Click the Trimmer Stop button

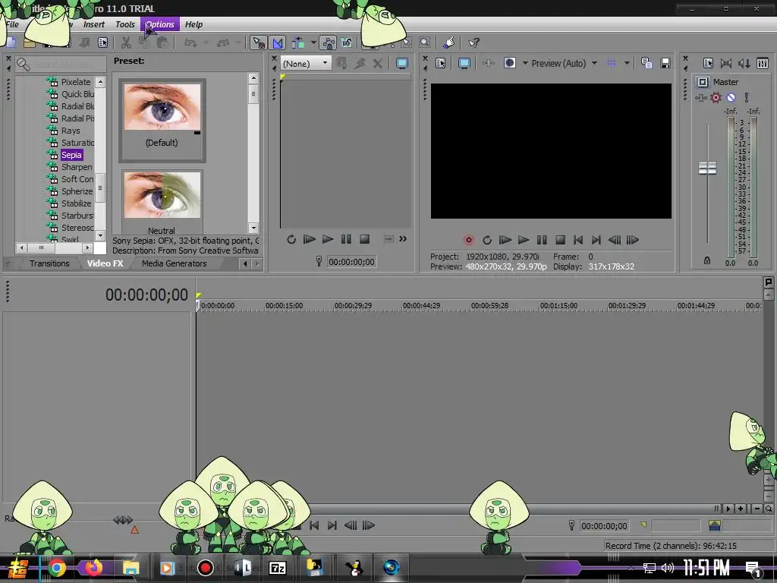coord(365,239)
